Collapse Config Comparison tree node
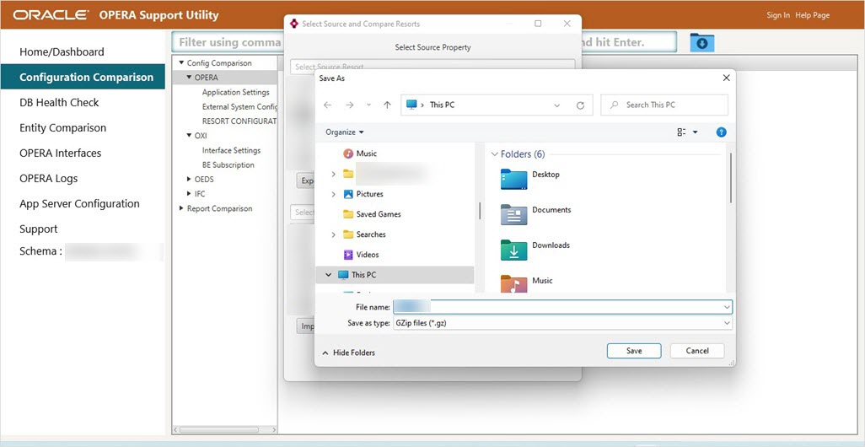 [x=181, y=63]
